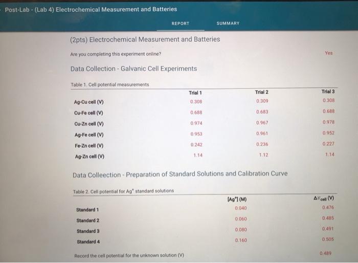Click the [Ag+] (M) column header
This screenshot has width=358, height=263.
click(x=237, y=199)
